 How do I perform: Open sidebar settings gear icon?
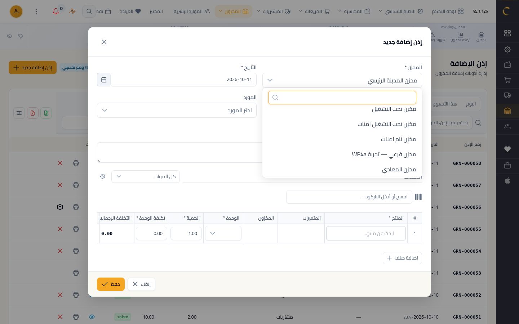click(x=507, y=49)
